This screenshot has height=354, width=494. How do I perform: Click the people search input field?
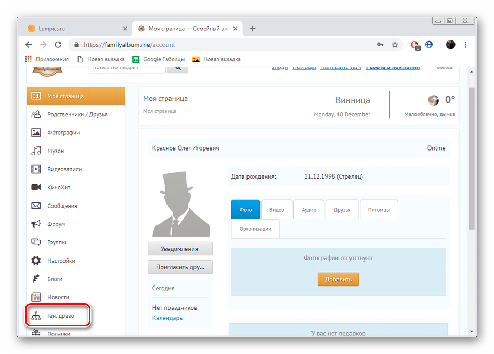click(127, 70)
